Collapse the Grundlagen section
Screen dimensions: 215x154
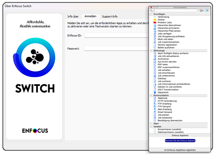(151, 14)
